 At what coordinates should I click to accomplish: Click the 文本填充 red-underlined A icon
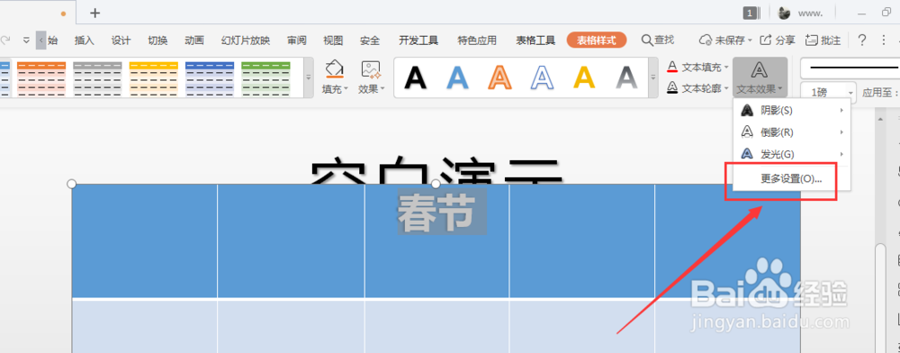click(672, 68)
